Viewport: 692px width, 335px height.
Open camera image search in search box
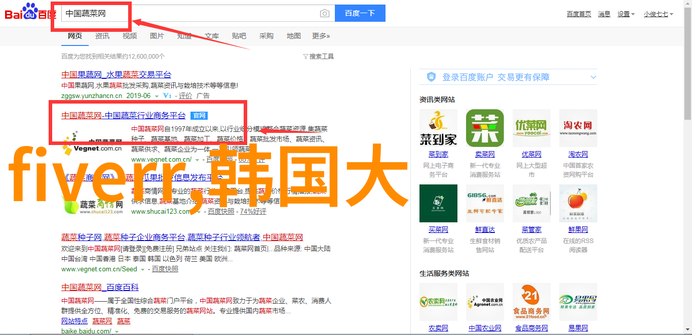click(x=324, y=14)
